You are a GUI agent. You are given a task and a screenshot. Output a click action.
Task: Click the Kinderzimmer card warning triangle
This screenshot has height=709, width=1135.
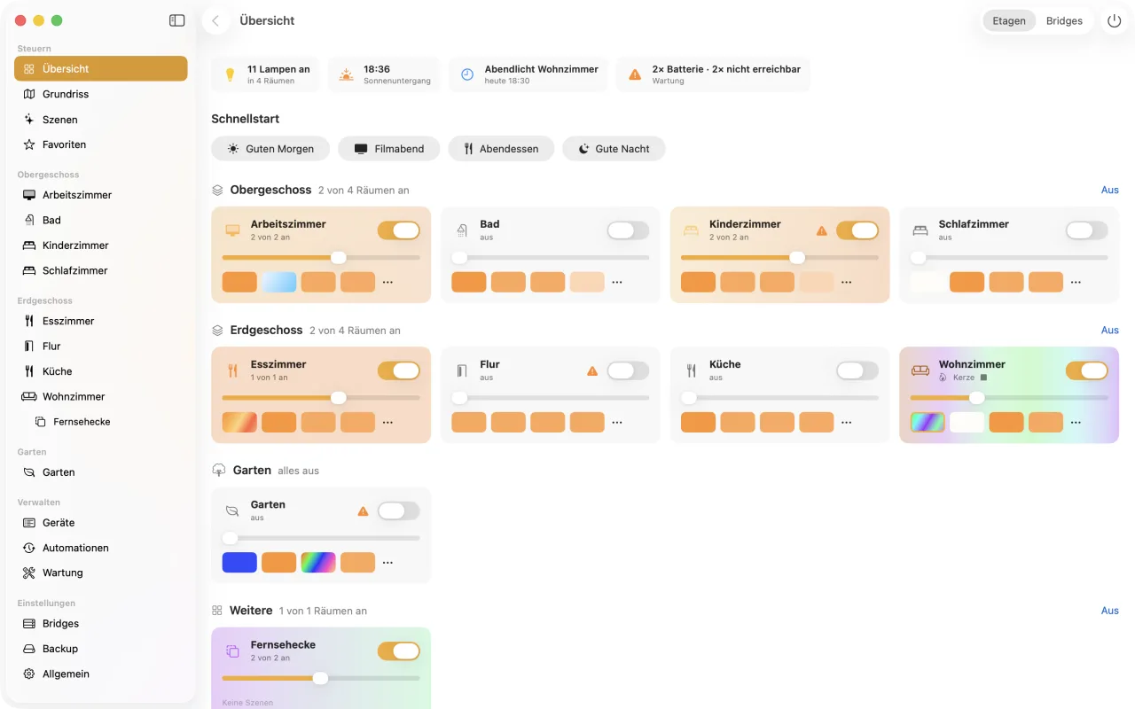[821, 230]
